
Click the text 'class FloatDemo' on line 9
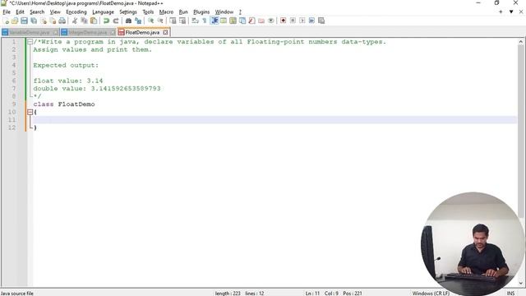pyautogui.click(x=64, y=104)
